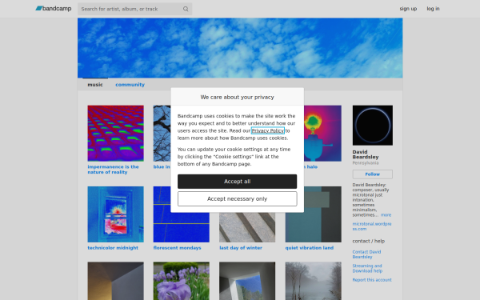Click the florescent mondays title link
The height and width of the screenshot is (300, 480).
point(178,248)
